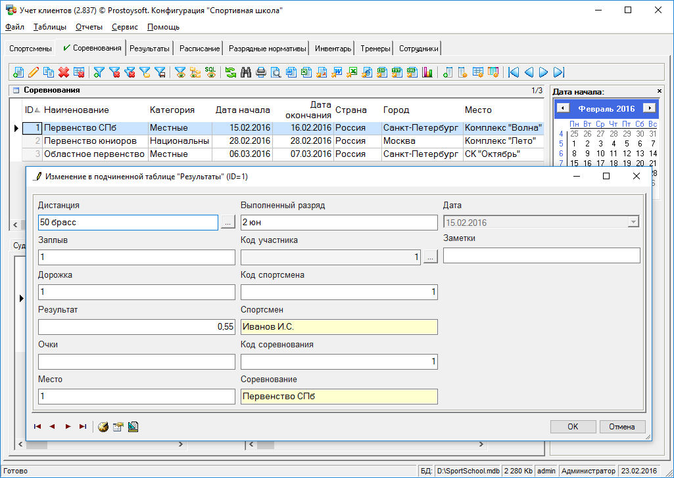Open search with the binoculars icon

pyautogui.click(x=247, y=72)
